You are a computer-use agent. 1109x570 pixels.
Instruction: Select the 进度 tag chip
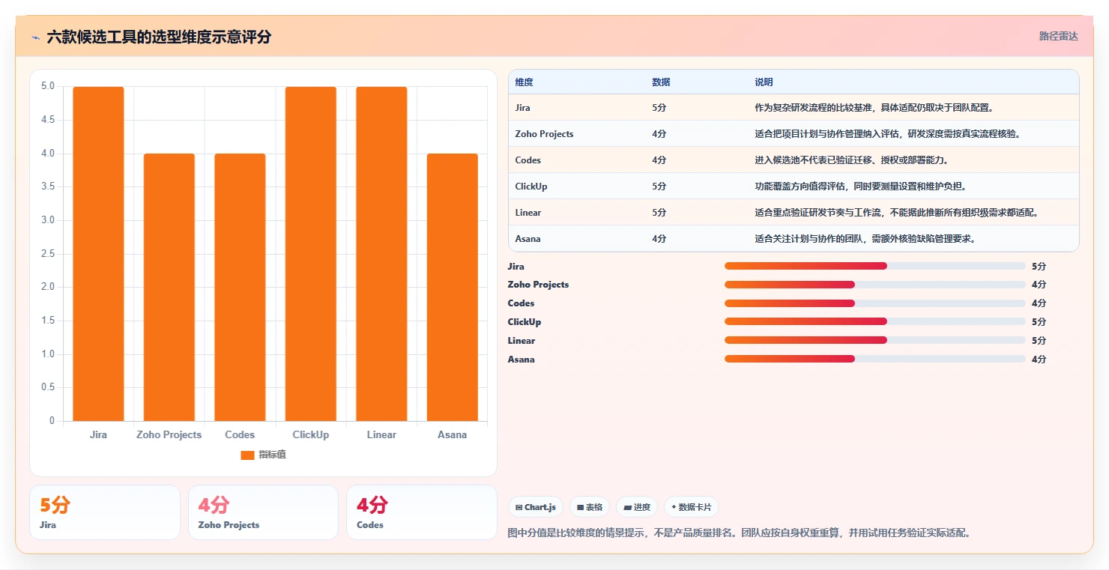click(x=637, y=507)
